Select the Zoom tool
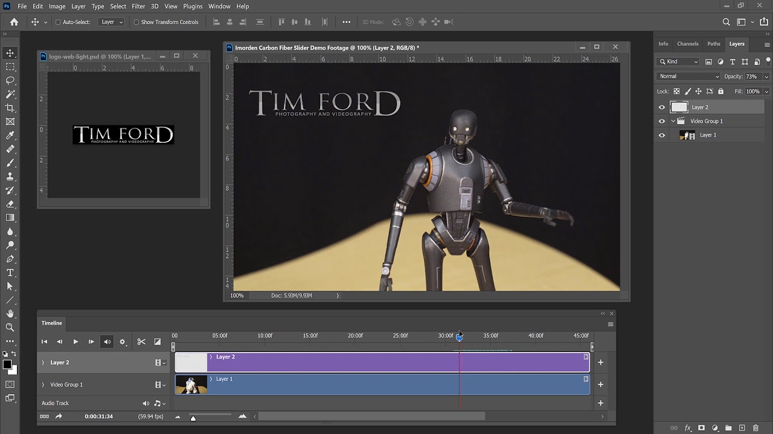This screenshot has width=773, height=434. click(10, 327)
